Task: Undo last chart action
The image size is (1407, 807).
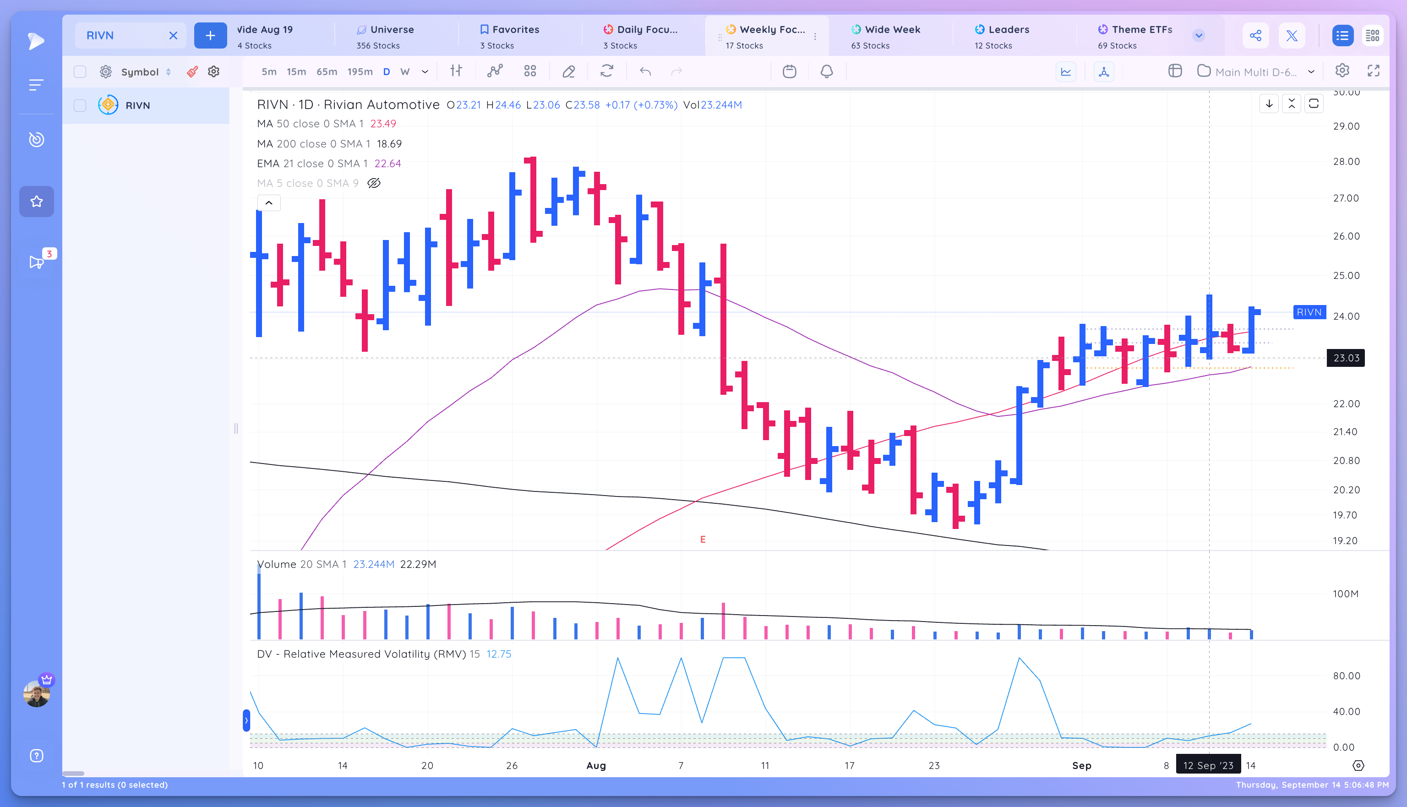Action: point(645,71)
